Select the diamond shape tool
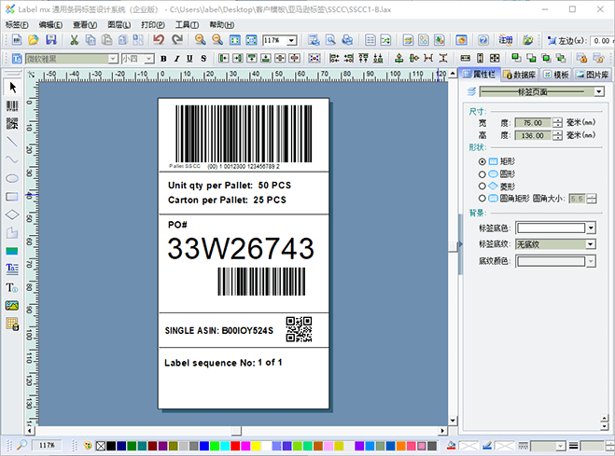615x456 pixels. point(12,214)
